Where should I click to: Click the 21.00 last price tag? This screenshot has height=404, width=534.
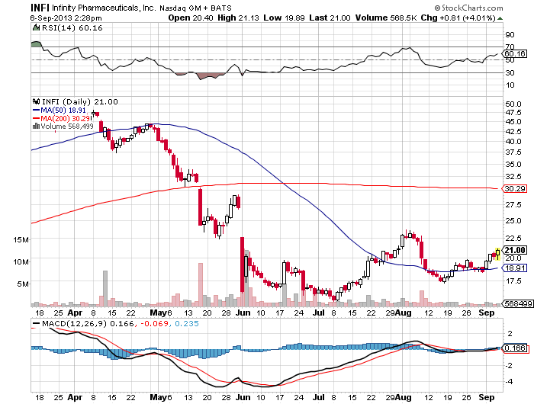pyautogui.click(x=515, y=250)
